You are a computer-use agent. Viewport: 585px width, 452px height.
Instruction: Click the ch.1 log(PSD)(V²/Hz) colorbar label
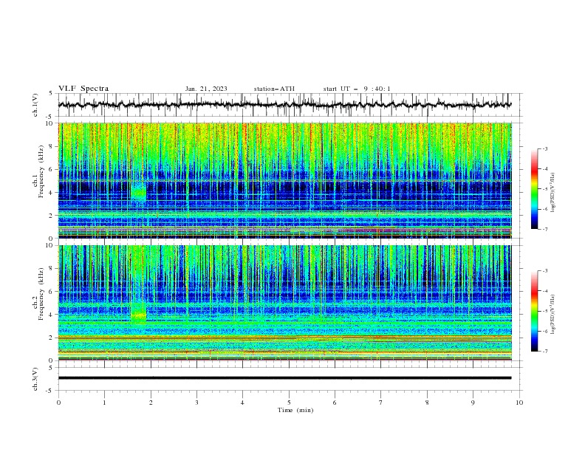coord(553,193)
